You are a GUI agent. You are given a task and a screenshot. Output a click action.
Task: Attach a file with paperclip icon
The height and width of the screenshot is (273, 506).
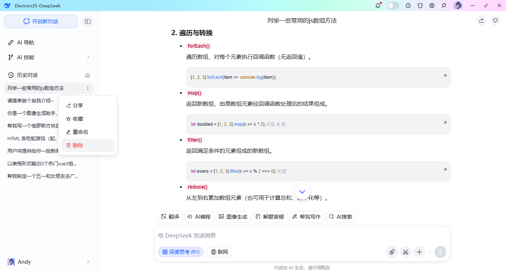[392, 252]
